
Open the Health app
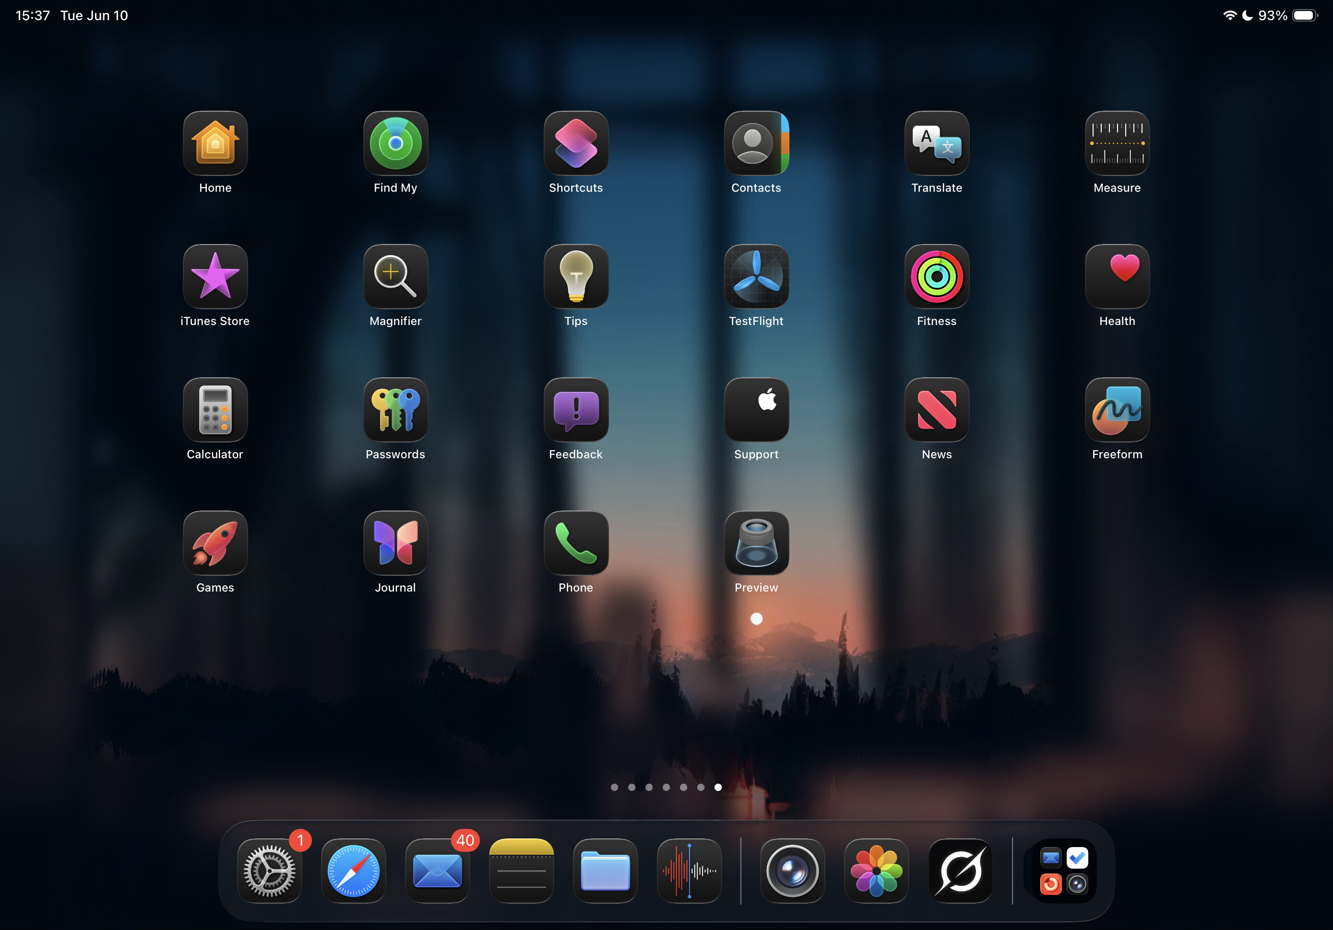coord(1117,277)
